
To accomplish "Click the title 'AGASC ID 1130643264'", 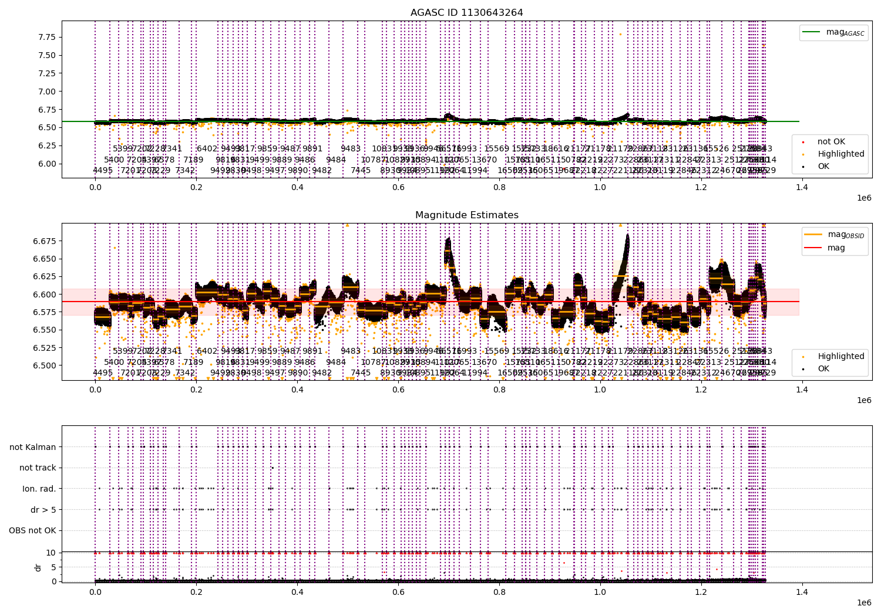I will coord(466,13).
